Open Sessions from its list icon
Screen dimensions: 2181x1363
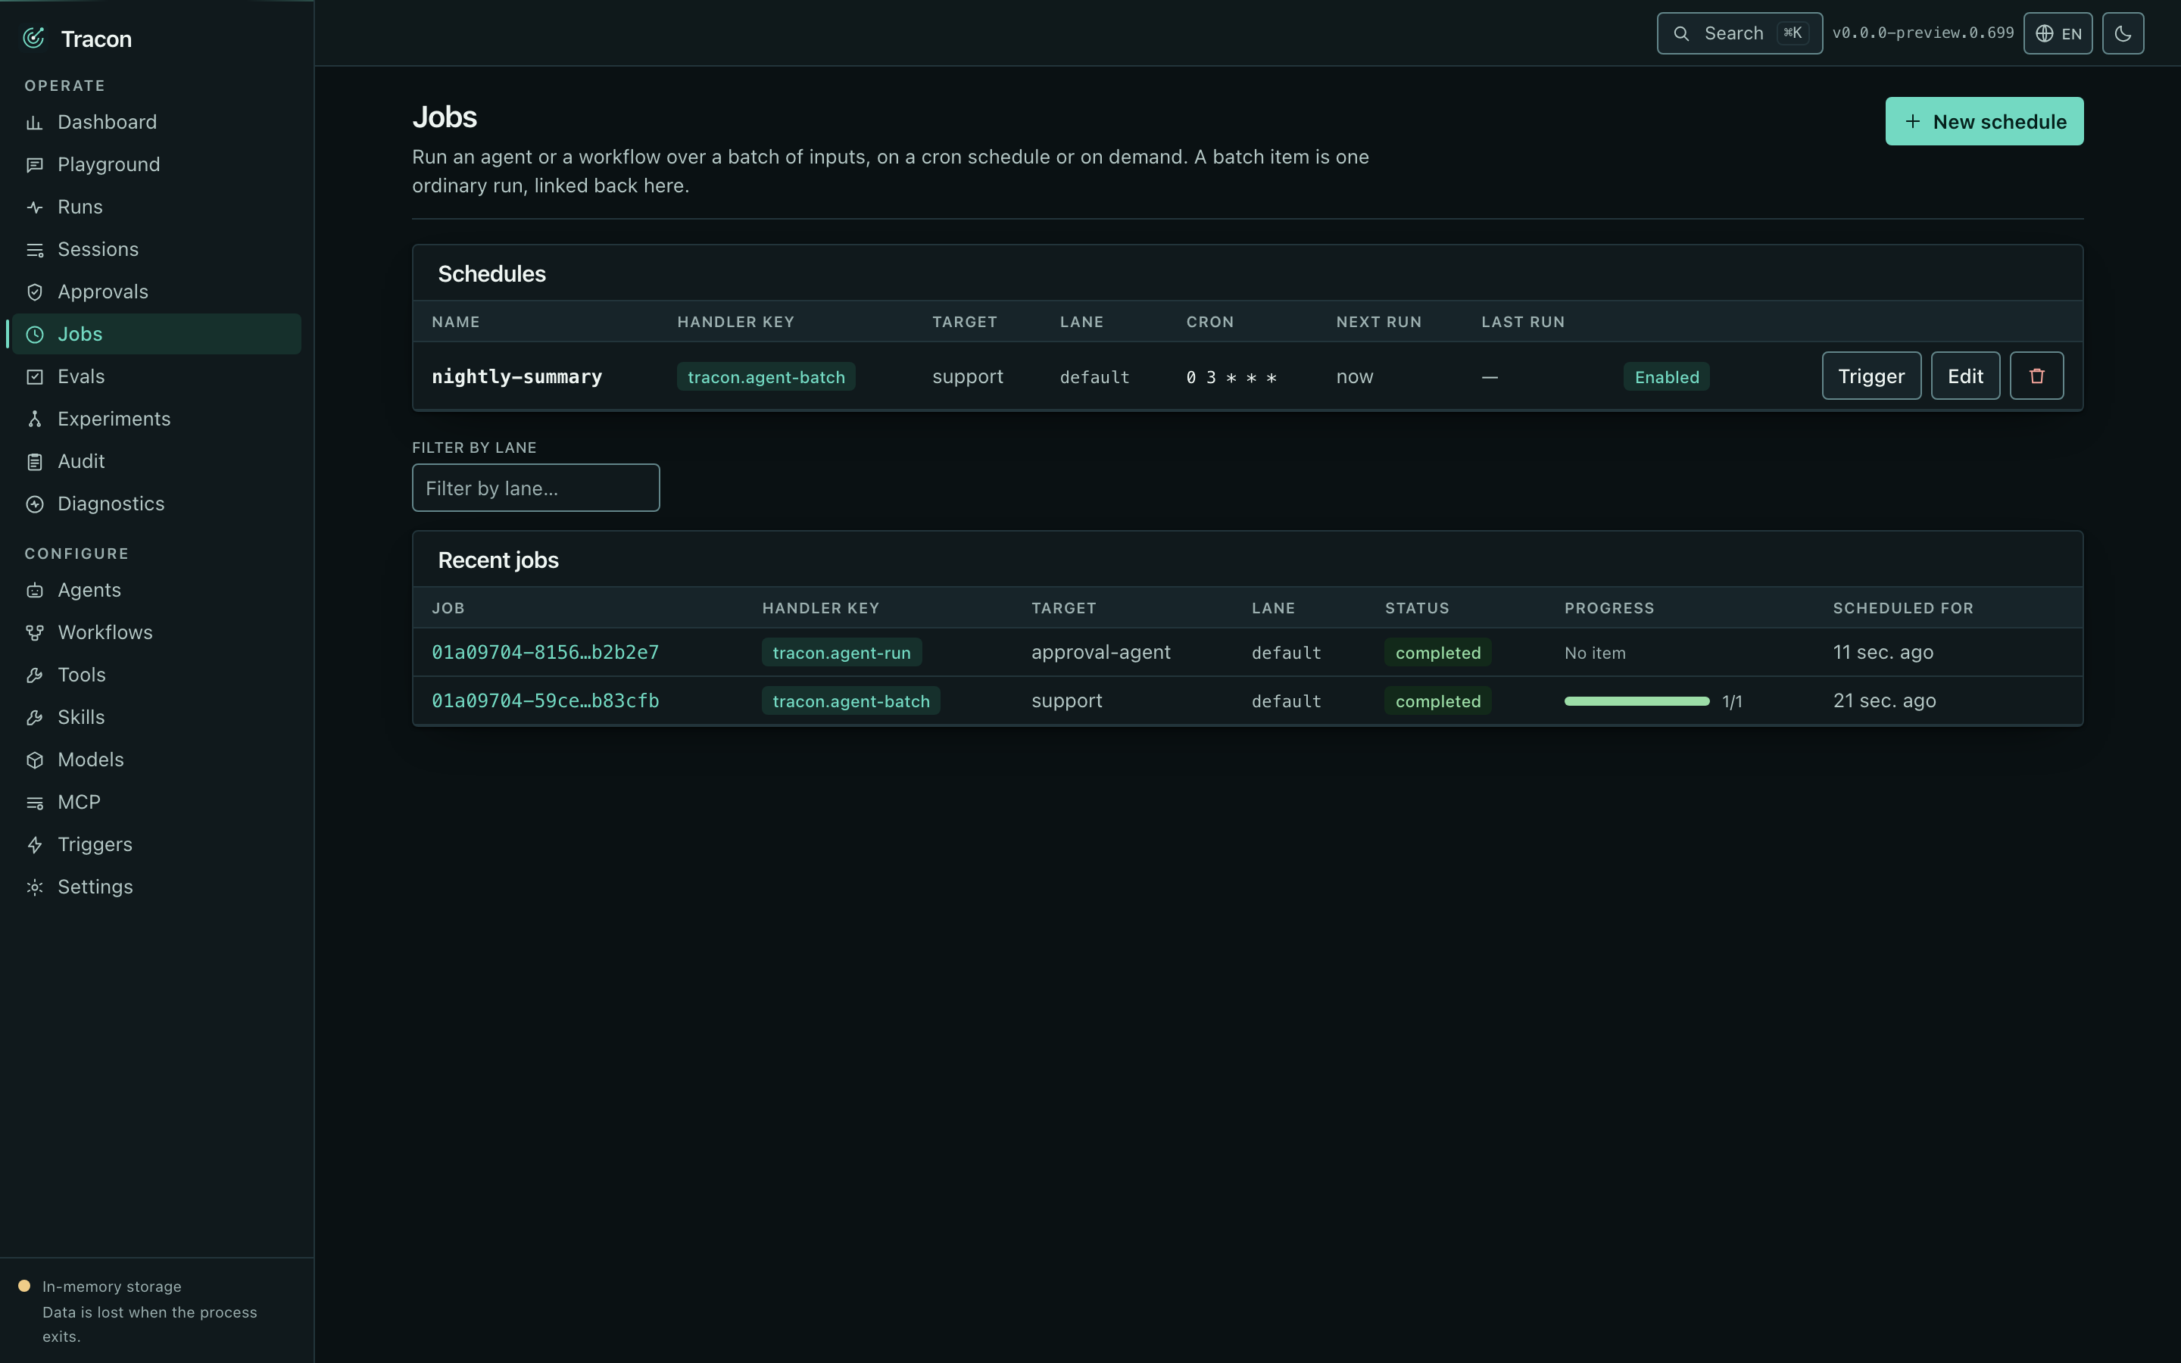click(x=34, y=250)
